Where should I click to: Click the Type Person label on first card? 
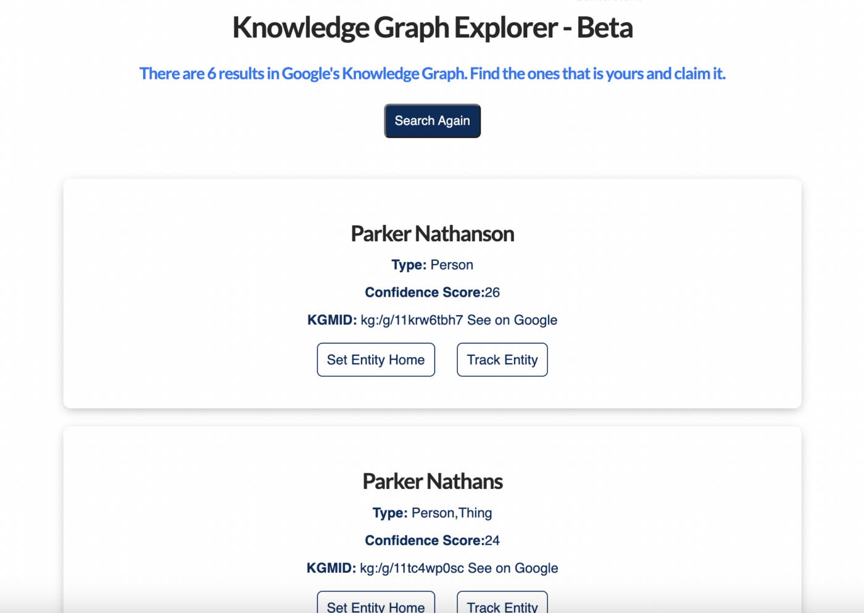click(x=432, y=265)
